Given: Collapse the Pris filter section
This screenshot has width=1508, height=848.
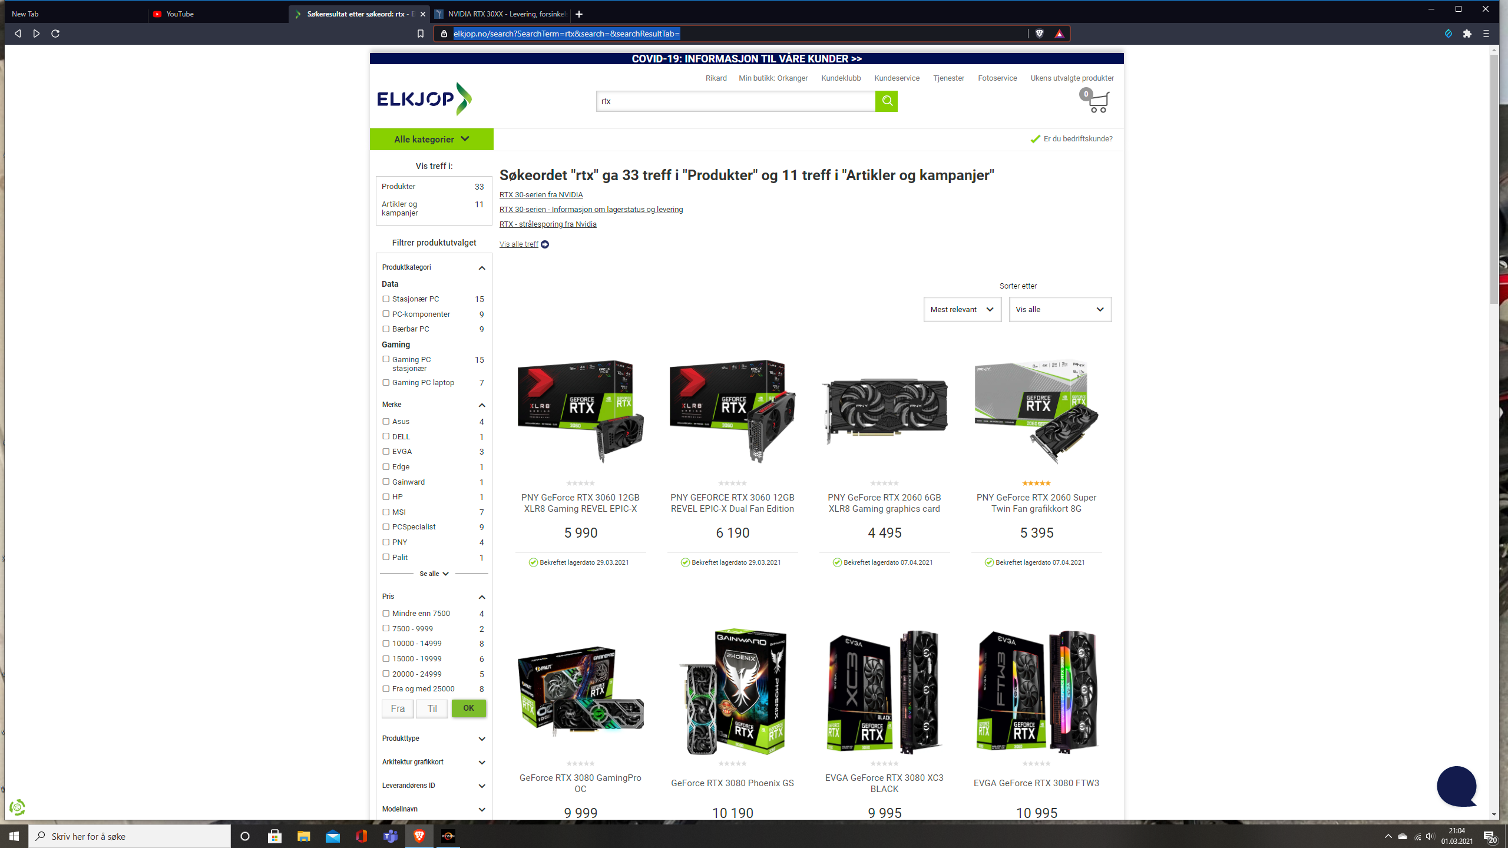Looking at the screenshot, I should (x=482, y=597).
